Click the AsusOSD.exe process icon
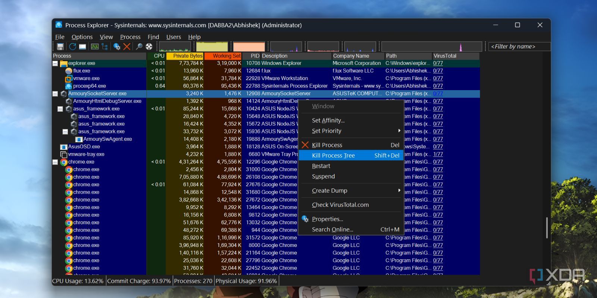The image size is (597, 298). tap(63, 147)
